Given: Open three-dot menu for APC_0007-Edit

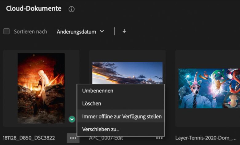Looking at the screenshot, I should point(159,138).
